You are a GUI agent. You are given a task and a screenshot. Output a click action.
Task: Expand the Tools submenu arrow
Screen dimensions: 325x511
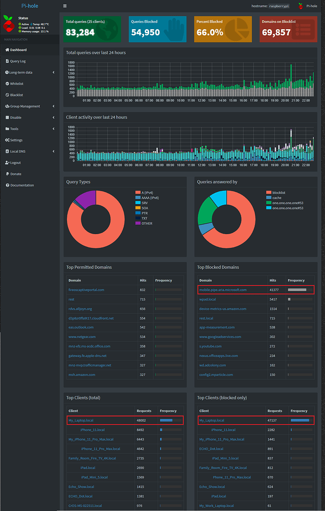pos(54,129)
